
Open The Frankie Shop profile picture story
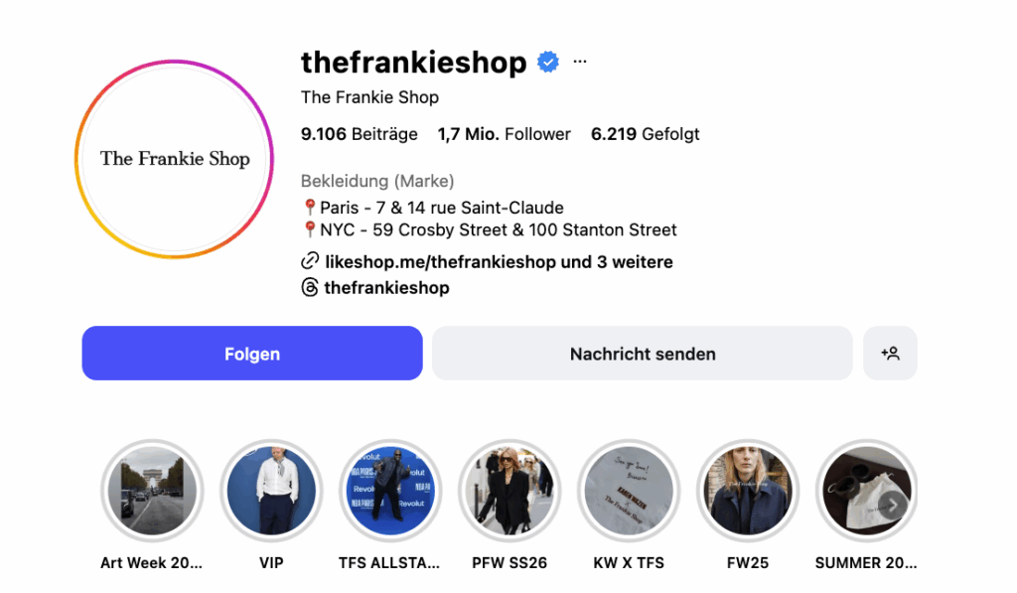pos(175,159)
